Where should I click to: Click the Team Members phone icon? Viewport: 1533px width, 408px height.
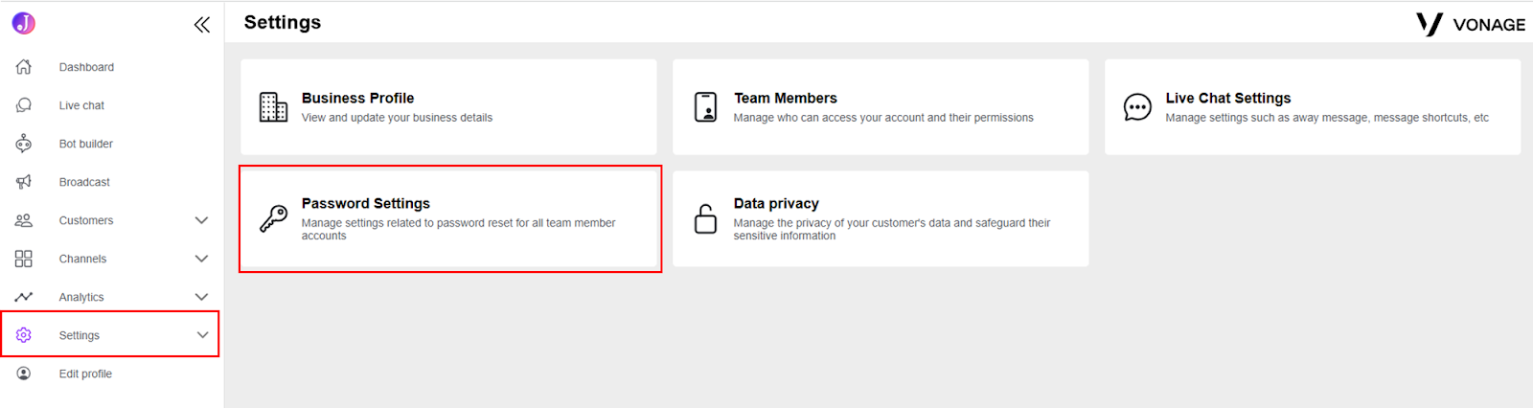[705, 107]
